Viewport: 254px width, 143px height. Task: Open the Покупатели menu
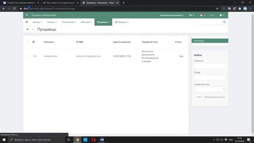[69, 22]
